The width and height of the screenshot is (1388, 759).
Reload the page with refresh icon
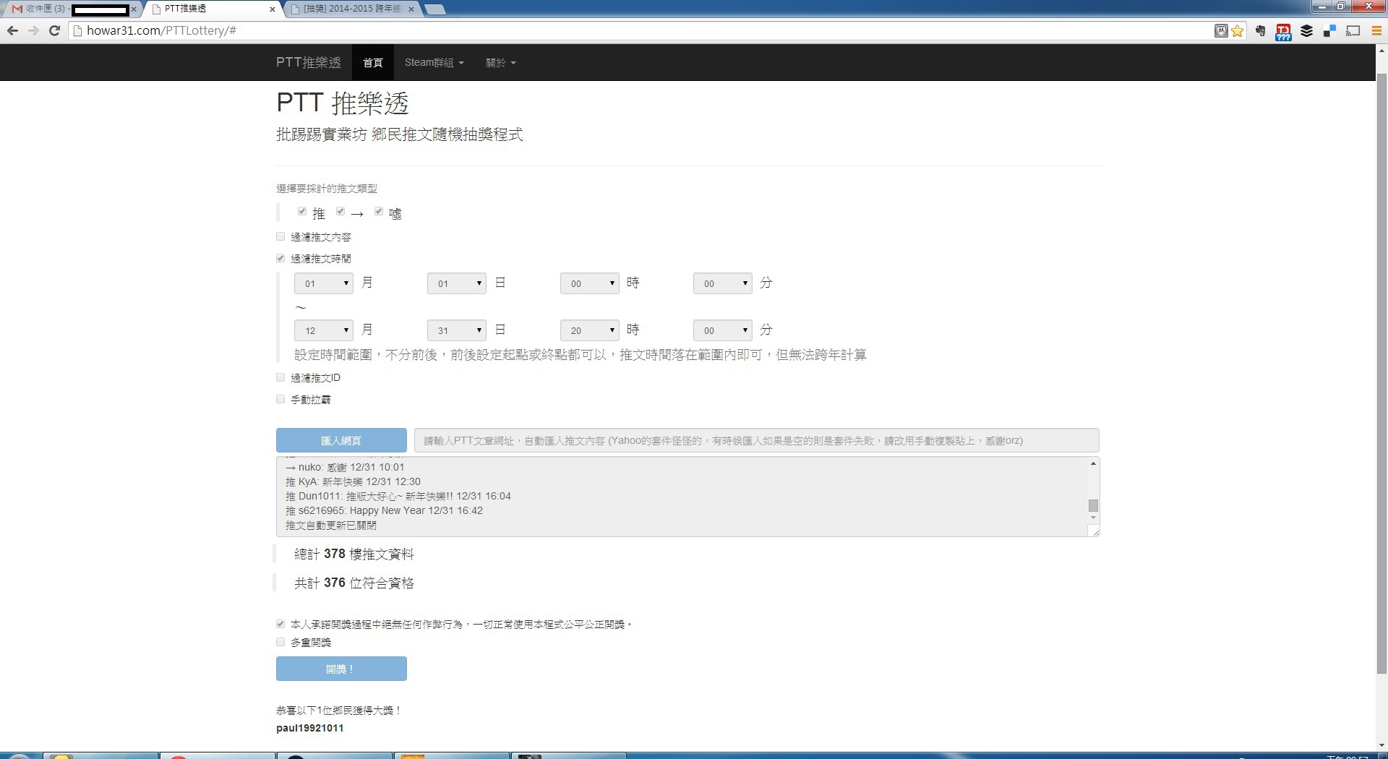coord(54,30)
